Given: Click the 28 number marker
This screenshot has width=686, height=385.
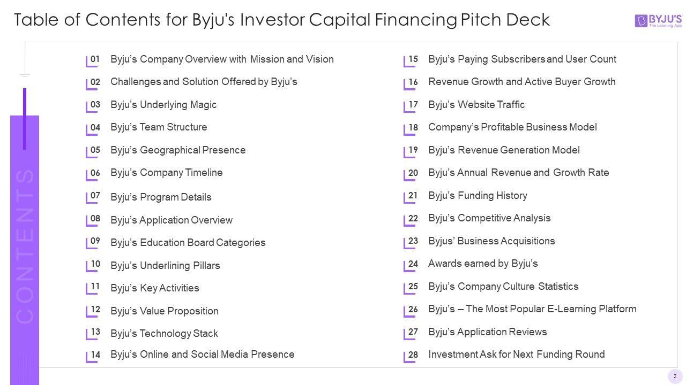Looking at the screenshot, I should (413, 355).
